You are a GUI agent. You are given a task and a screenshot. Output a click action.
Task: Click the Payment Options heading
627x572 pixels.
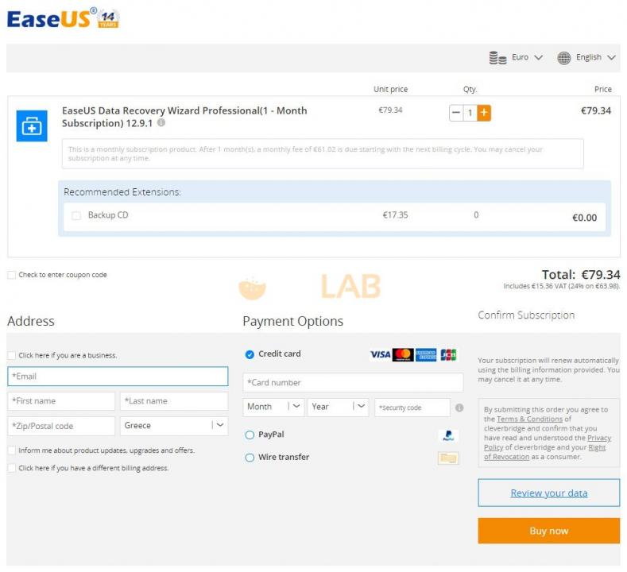point(292,322)
